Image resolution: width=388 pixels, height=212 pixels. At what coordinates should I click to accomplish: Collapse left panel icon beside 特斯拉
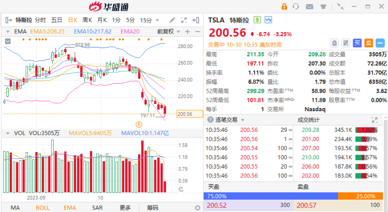9,20
